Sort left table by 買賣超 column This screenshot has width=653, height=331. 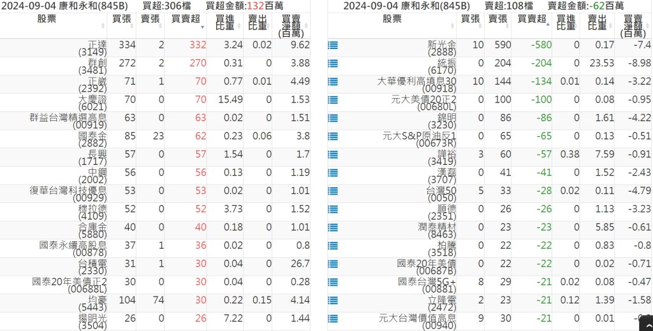[186, 20]
